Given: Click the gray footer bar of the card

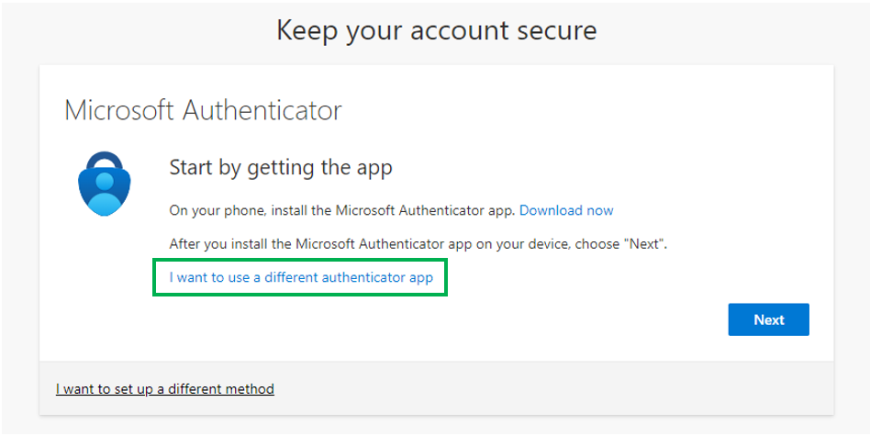Looking at the screenshot, I should click(x=436, y=388).
